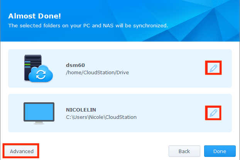This screenshot has width=240, height=160.
Task: Edit the NICOLELIN local folder path
Action: [213, 113]
